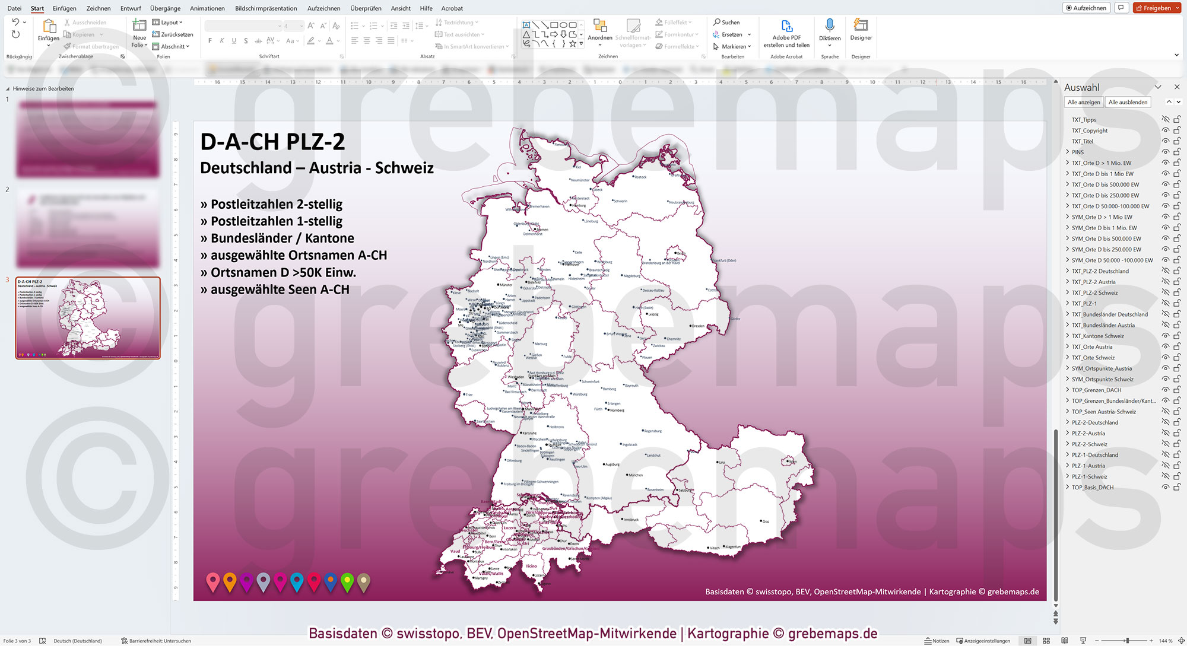1187x646 pixels.
Task: Start presentation via status bar projector icon
Action: click(1083, 641)
